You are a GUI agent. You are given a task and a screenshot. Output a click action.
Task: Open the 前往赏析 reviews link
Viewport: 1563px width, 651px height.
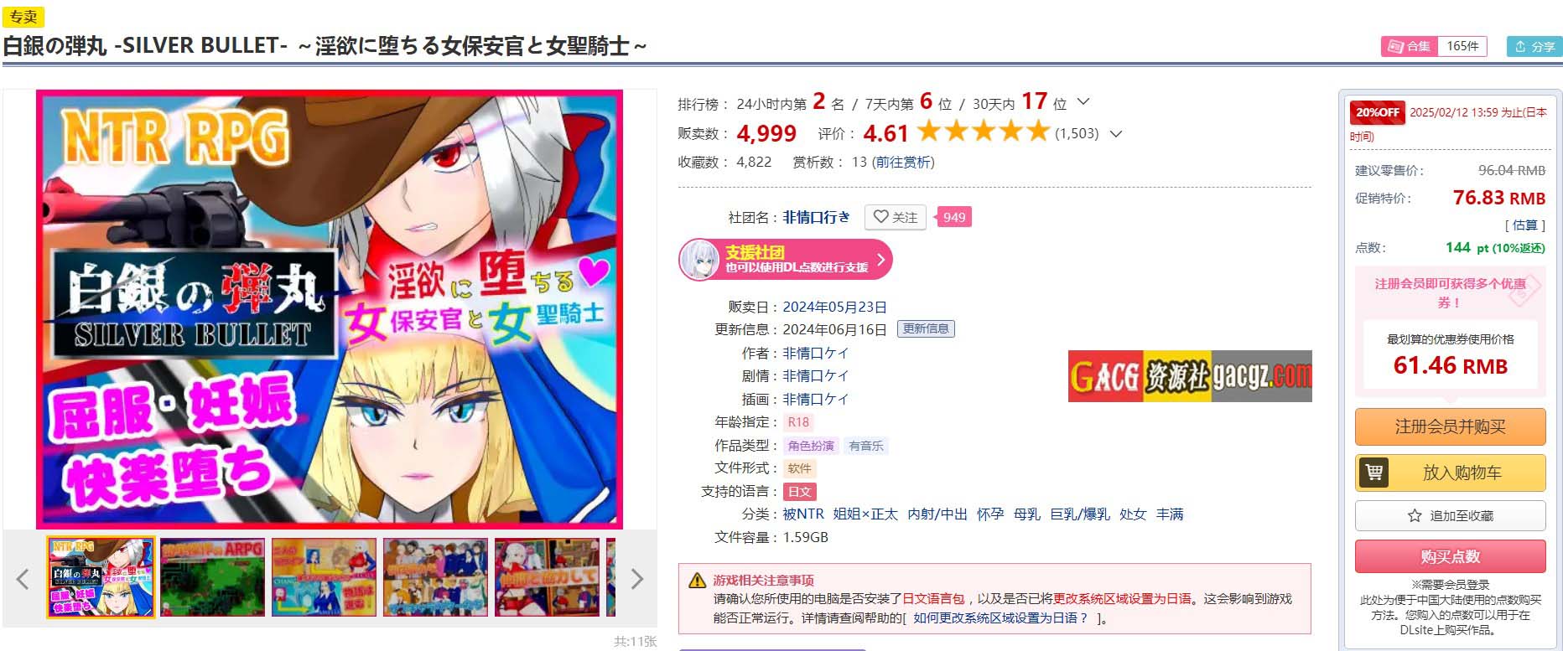coord(903,162)
